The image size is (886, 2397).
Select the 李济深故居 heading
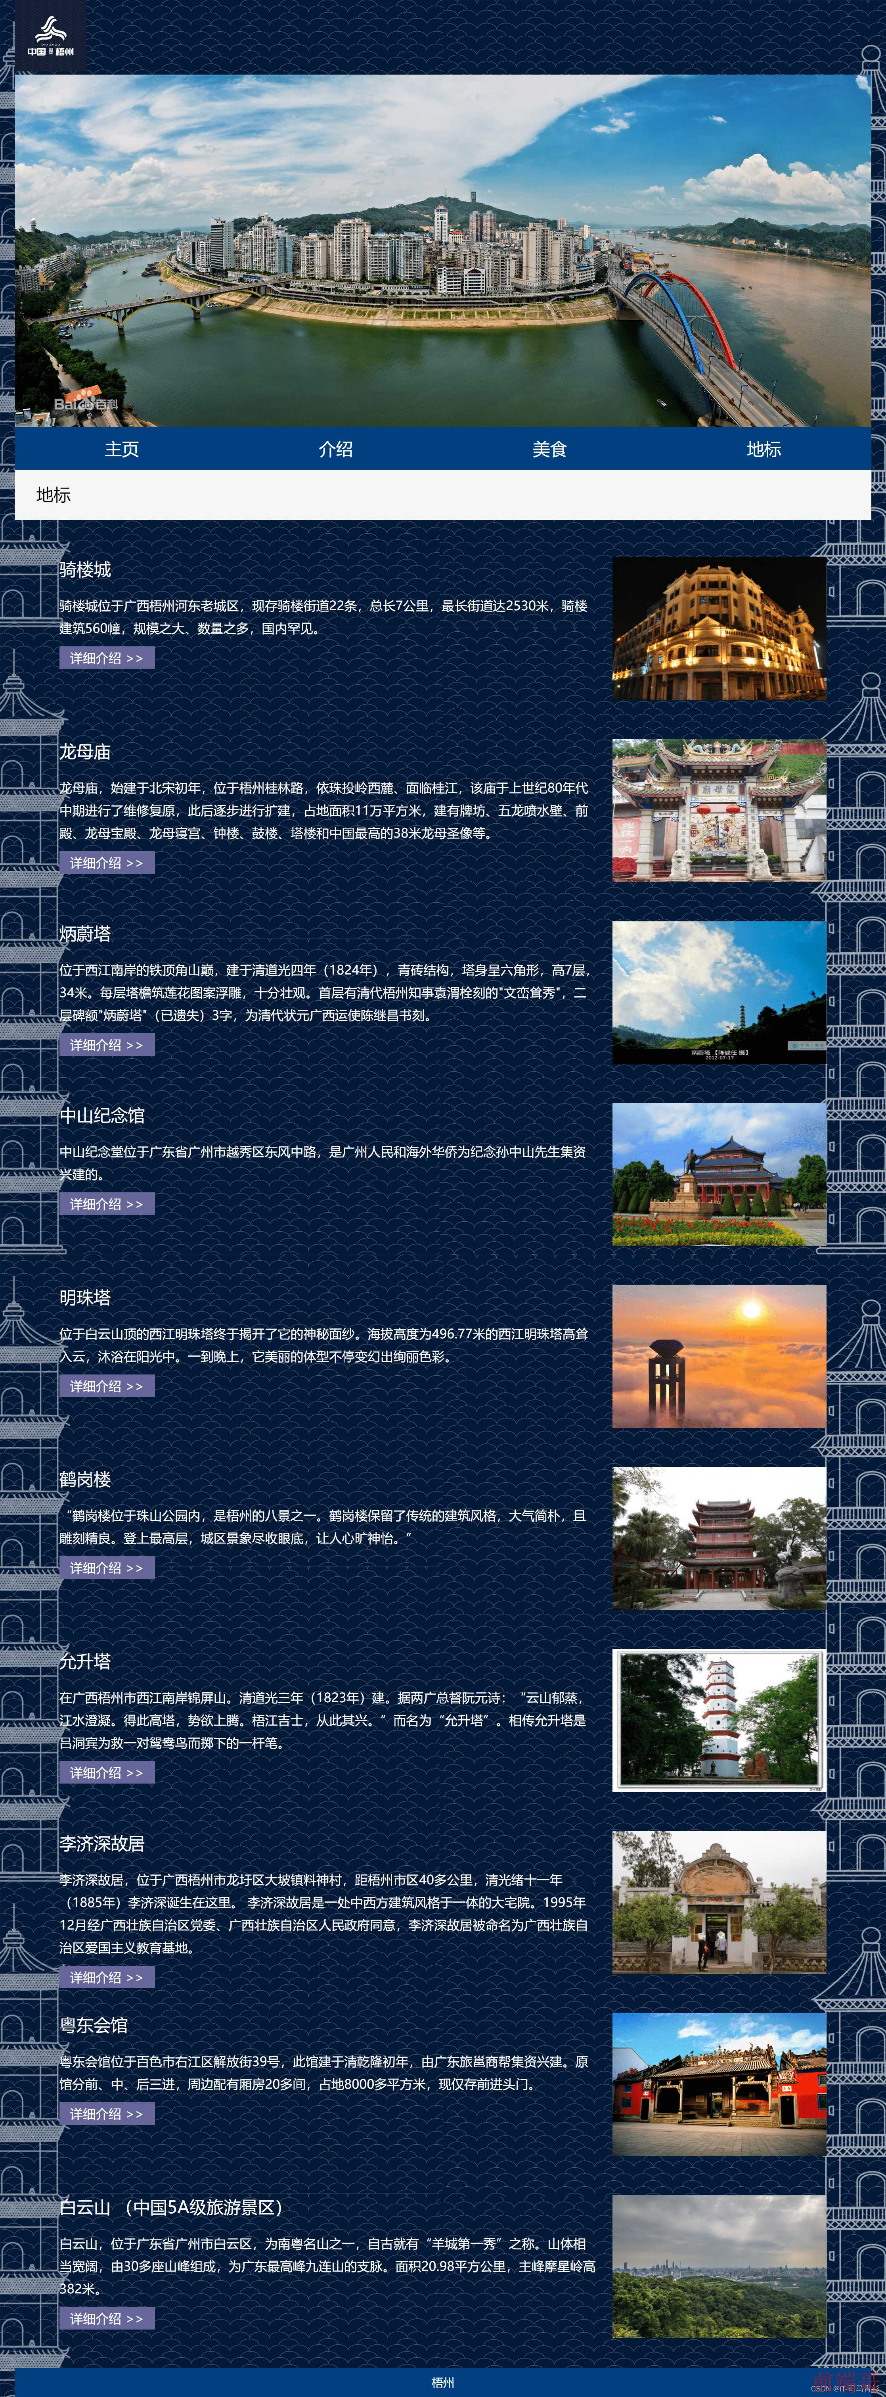[102, 1843]
